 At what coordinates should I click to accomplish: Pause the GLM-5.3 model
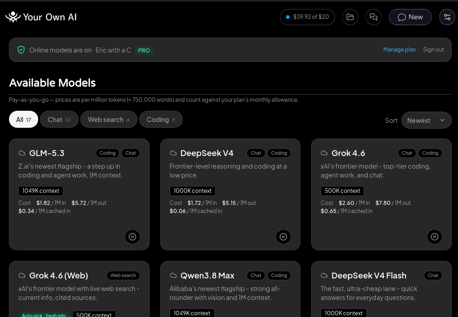click(132, 236)
